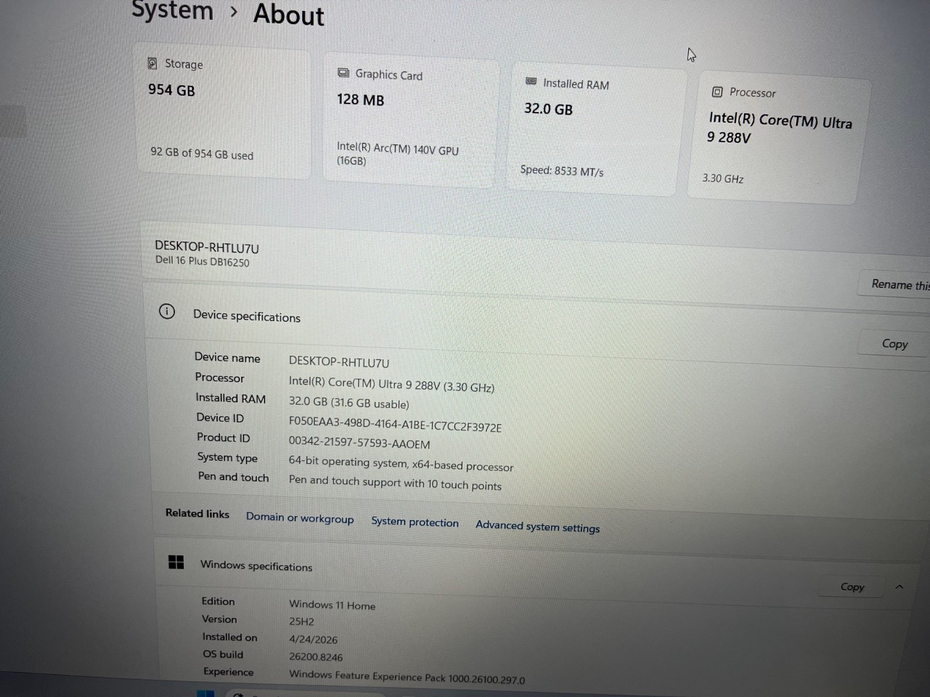
Task: Click the "Device name" row label
Action: [x=227, y=358]
